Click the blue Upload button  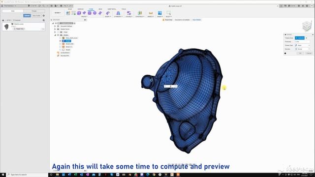click(27, 16)
